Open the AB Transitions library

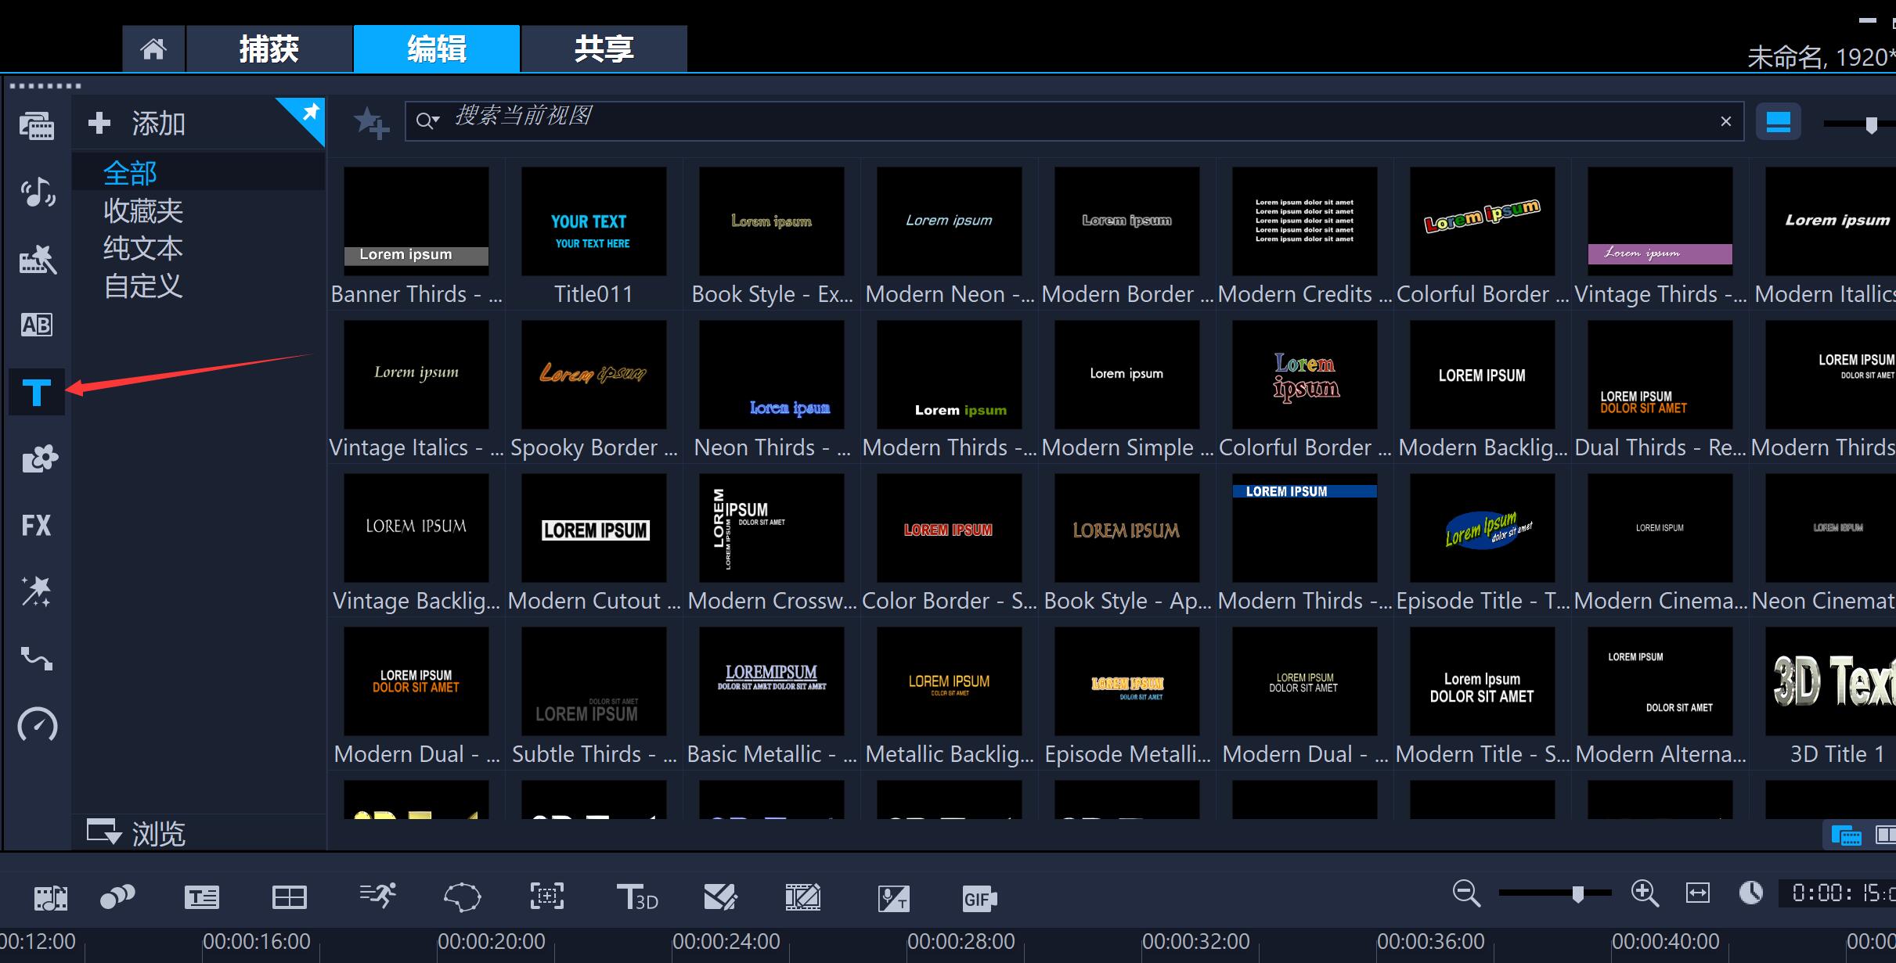(37, 325)
